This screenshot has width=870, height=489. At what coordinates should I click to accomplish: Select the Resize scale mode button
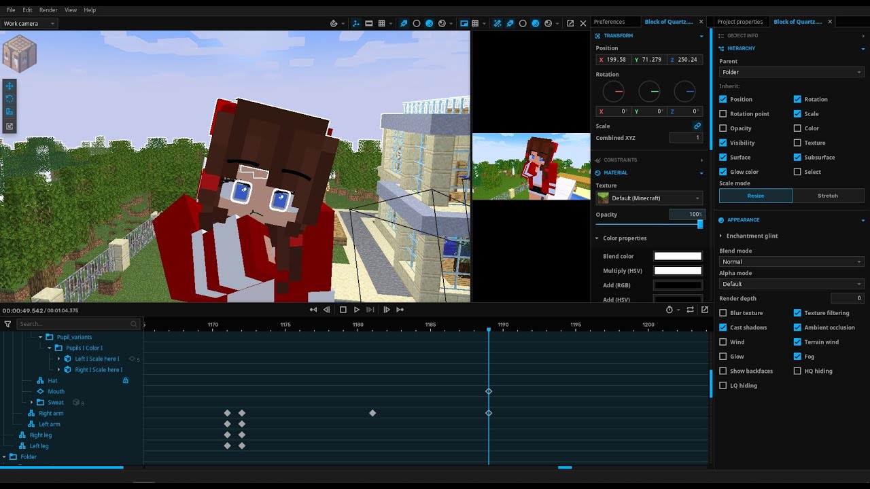coord(756,196)
